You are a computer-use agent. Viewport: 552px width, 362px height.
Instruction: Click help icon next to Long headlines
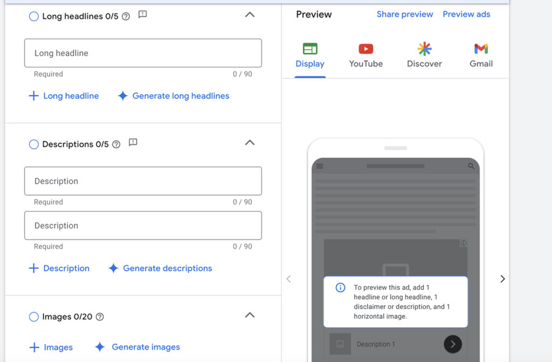click(x=126, y=17)
